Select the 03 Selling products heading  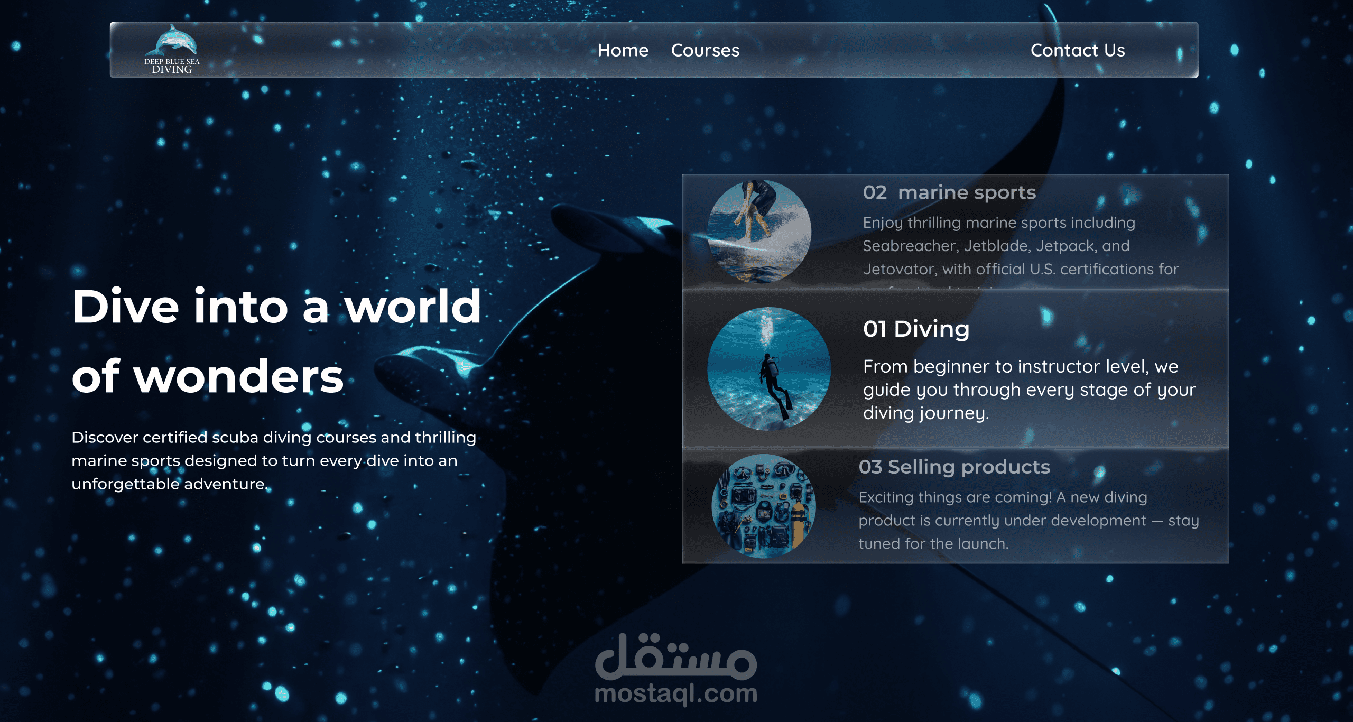tap(954, 467)
